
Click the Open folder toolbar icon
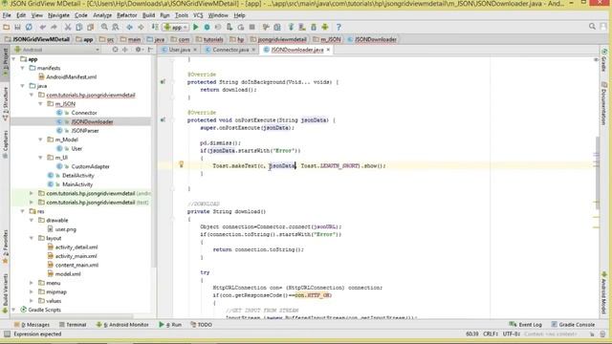coord(7,27)
